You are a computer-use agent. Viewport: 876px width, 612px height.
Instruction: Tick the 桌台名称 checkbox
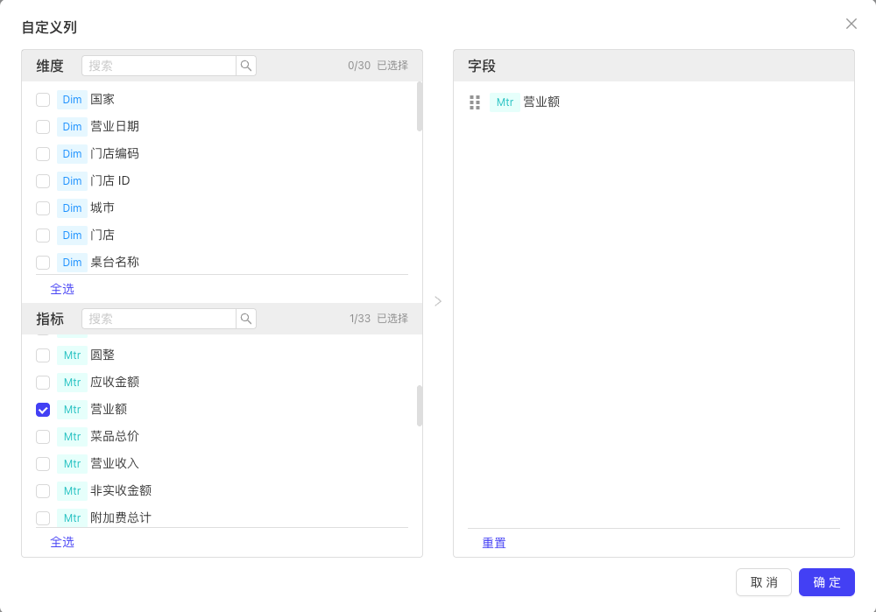pos(43,263)
